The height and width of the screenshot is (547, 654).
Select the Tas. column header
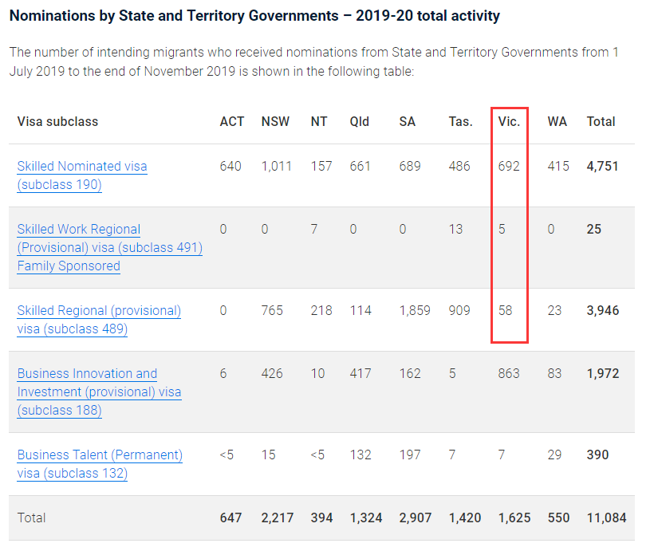(460, 122)
